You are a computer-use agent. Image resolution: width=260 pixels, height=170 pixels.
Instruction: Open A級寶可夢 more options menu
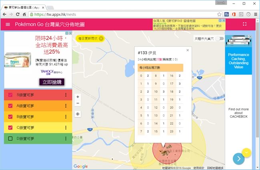coord(66,106)
